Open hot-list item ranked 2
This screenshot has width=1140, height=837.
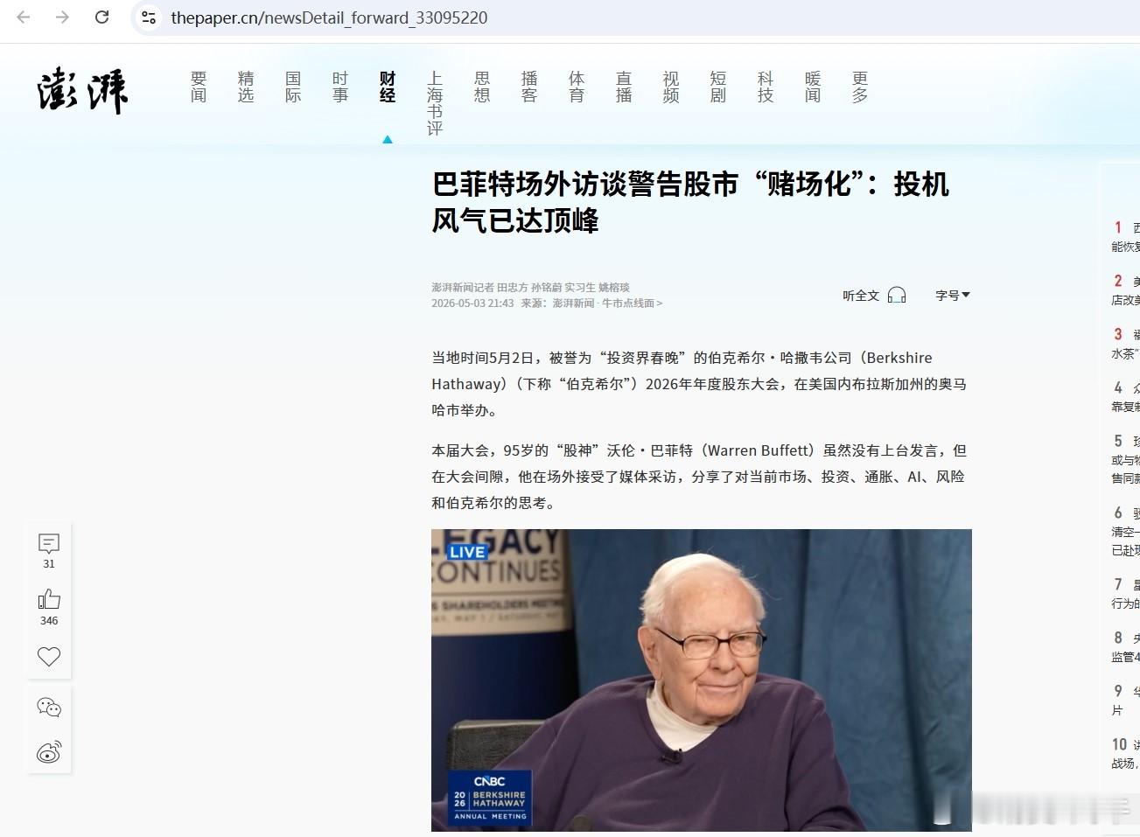click(x=1125, y=290)
